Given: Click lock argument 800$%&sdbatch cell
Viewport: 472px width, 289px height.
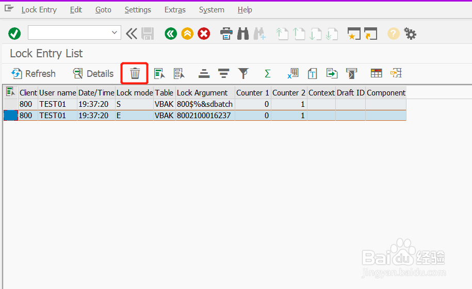Looking at the screenshot, I should coord(205,104).
